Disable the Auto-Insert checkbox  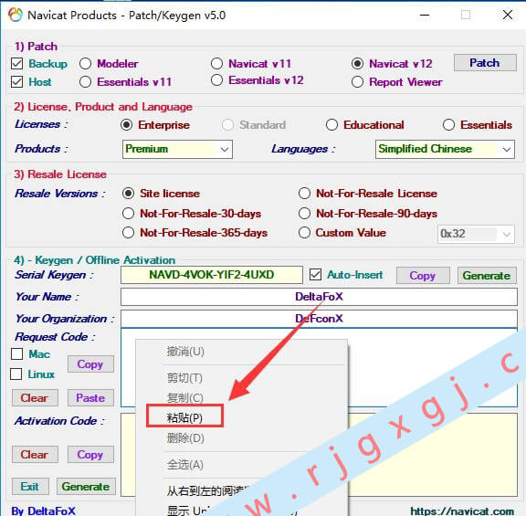pyautogui.click(x=315, y=275)
